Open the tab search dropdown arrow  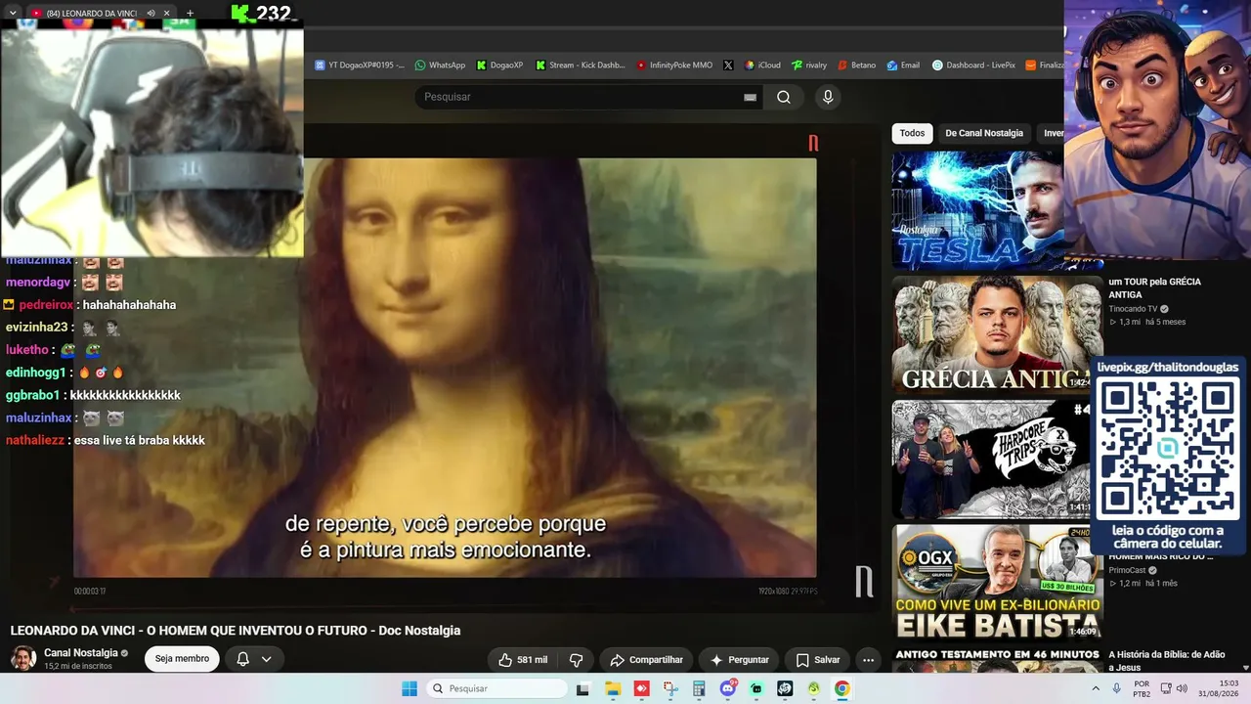click(x=13, y=13)
